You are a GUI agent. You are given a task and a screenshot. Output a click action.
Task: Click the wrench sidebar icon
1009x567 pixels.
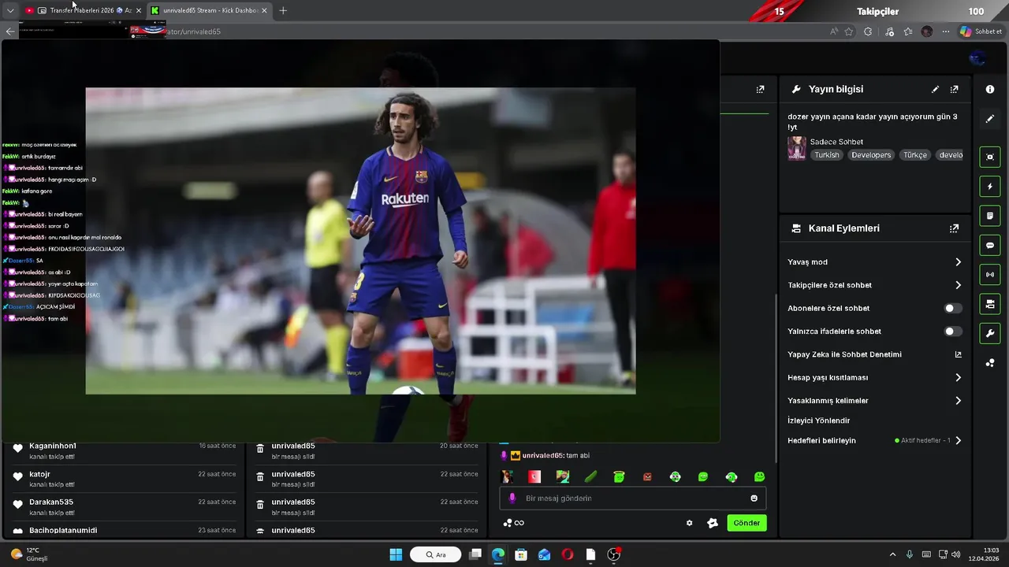click(x=990, y=334)
